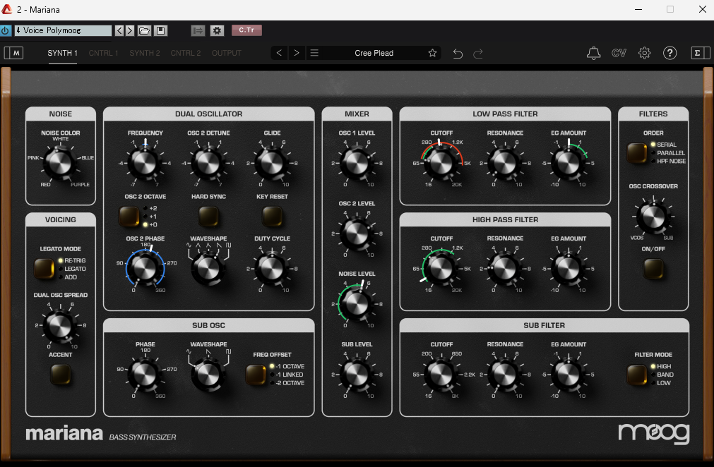Click the sub filter RESONANCE knob
Viewport: 714px width, 467px height.
(504, 375)
